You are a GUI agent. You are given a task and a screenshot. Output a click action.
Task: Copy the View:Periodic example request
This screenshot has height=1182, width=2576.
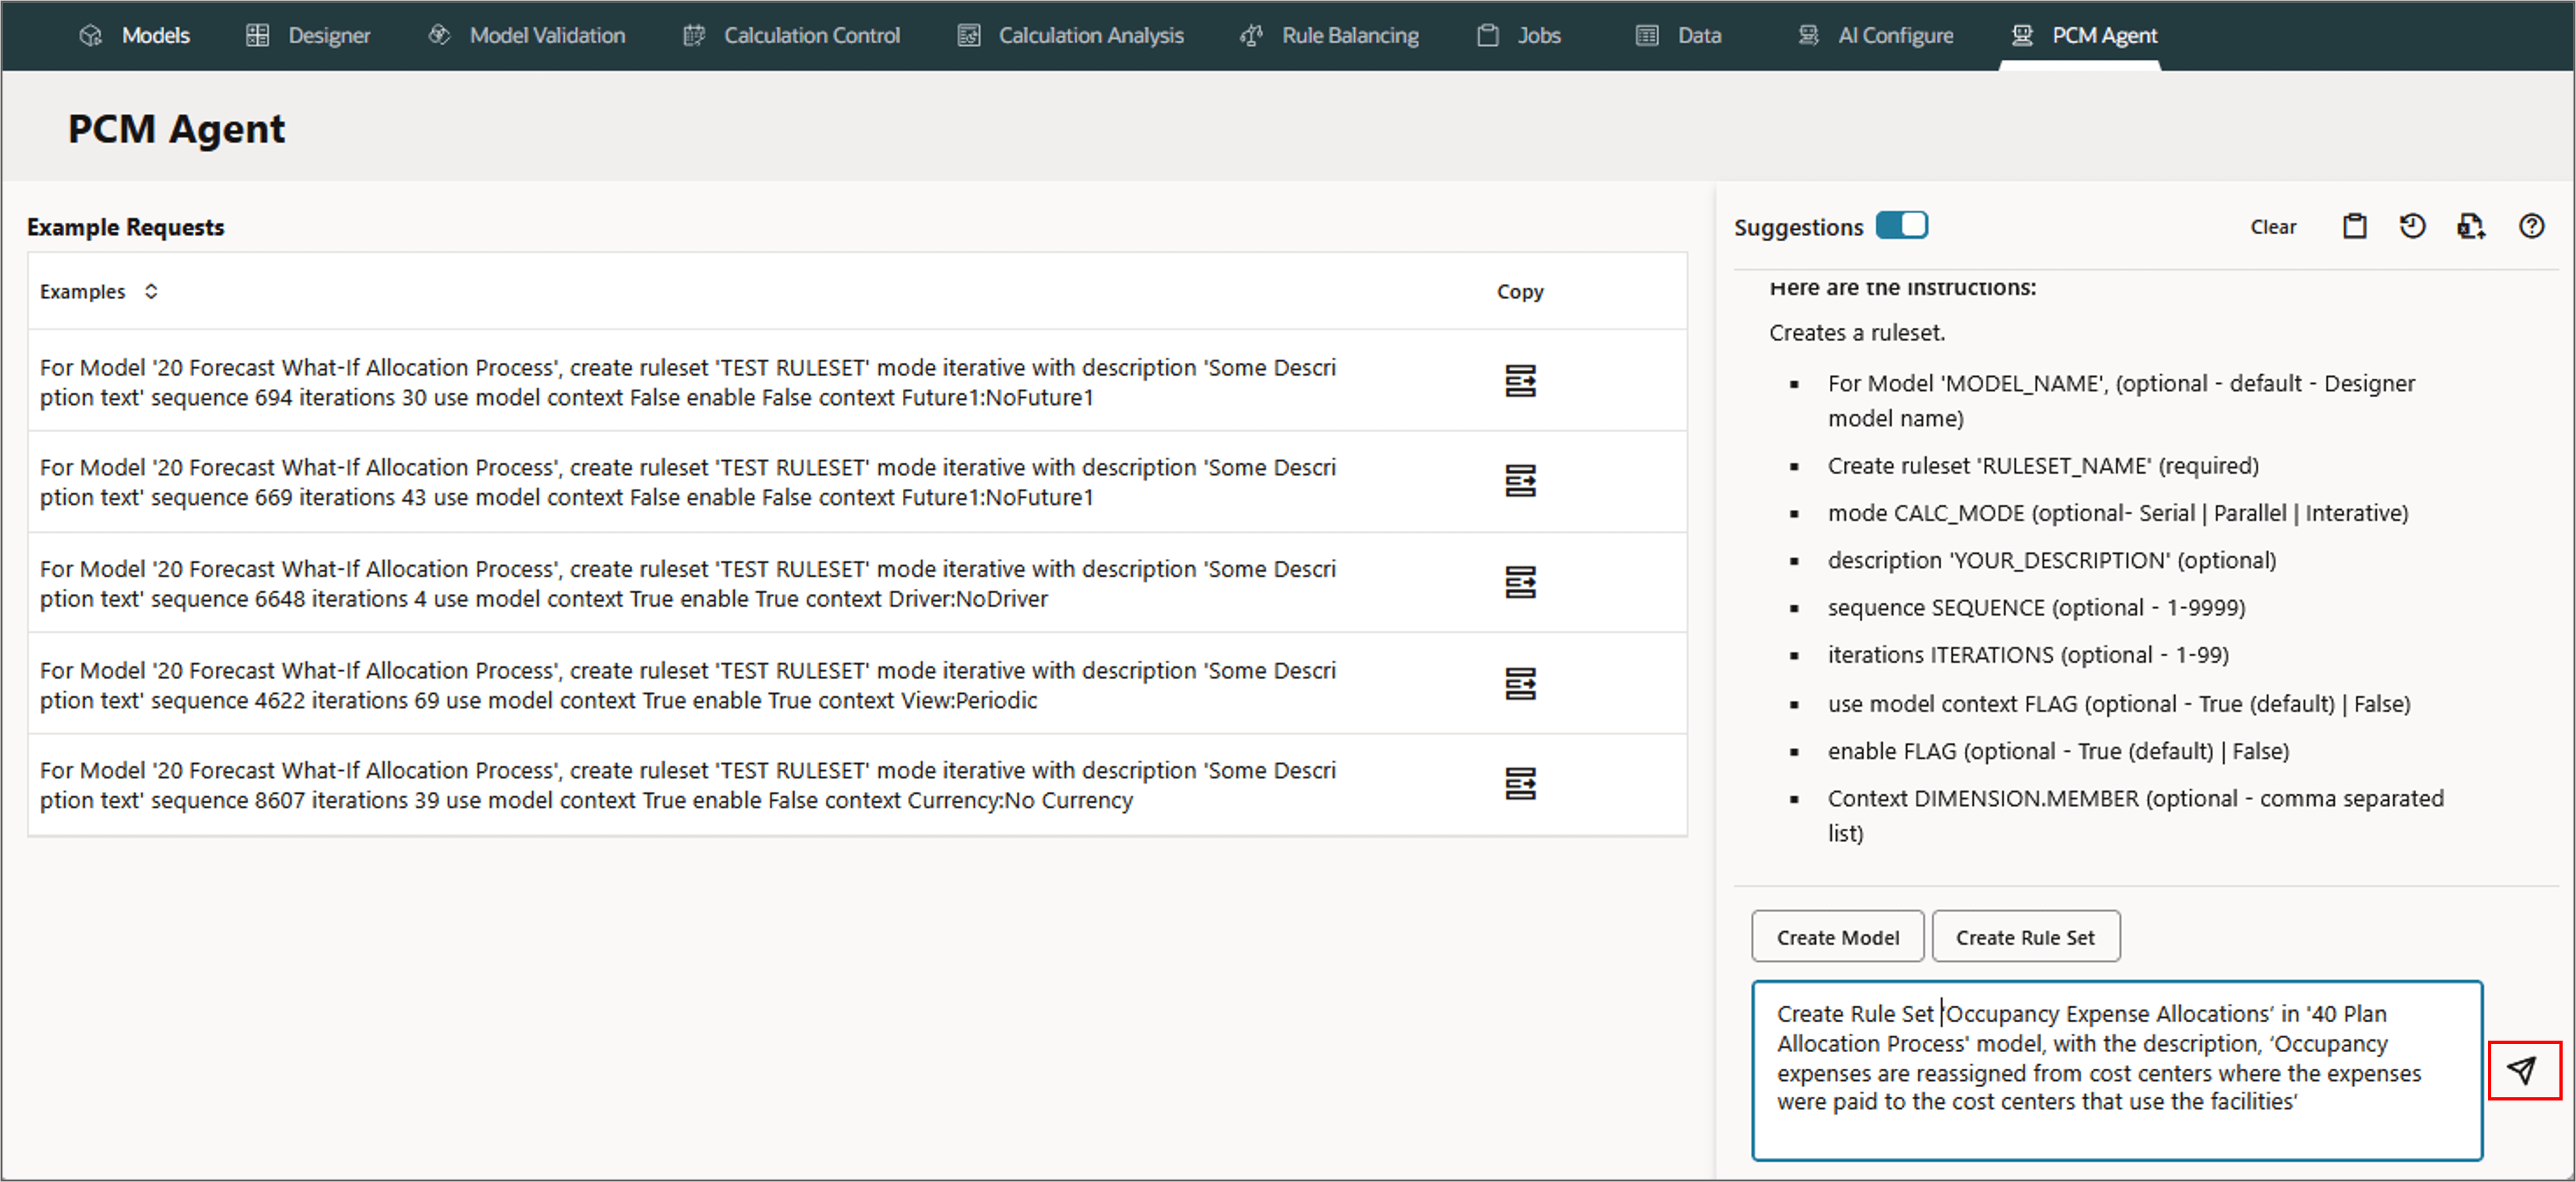tap(1519, 683)
